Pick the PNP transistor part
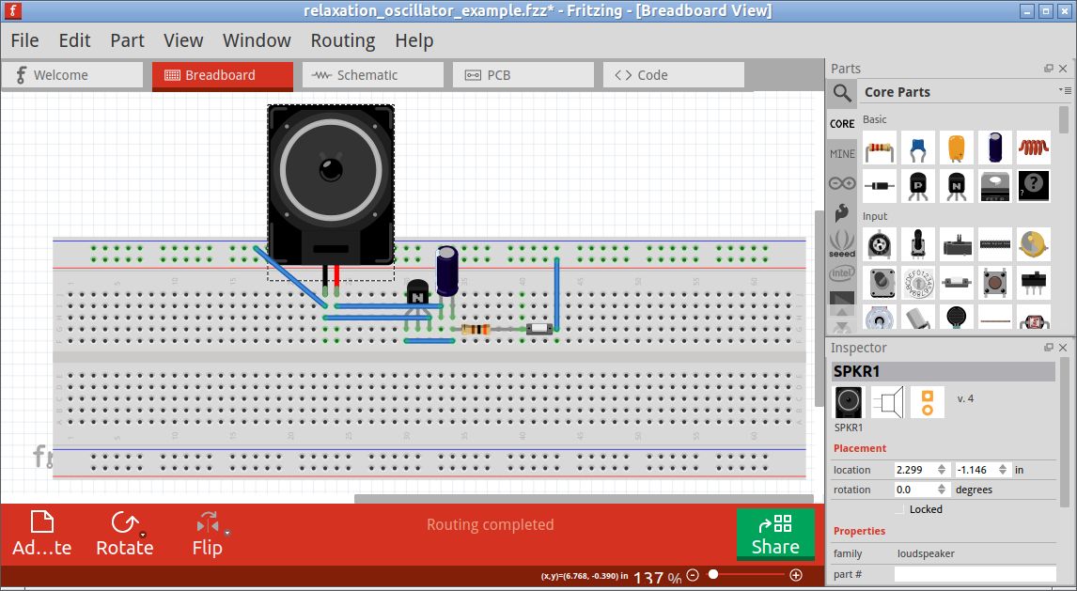1077x591 pixels. 917,186
